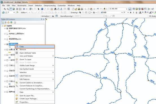Close the Table Of Contents panel

pos(44,19)
